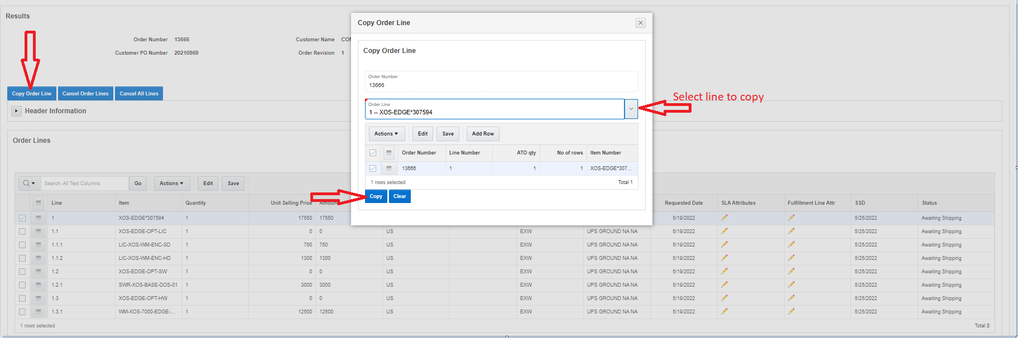The width and height of the screenshot is (1018, 338).
Task: Click SLA Attributes pencil for line 1.3.1
Action: pyautogui.click(x=724, y=312)
